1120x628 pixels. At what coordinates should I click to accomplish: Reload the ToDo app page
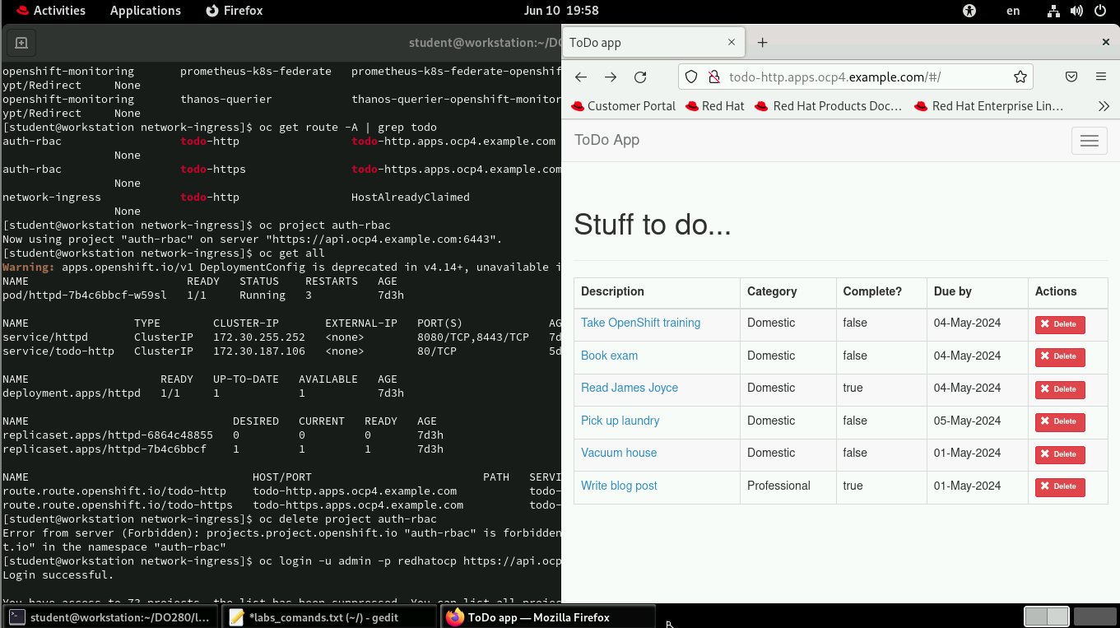pos(640,77)
